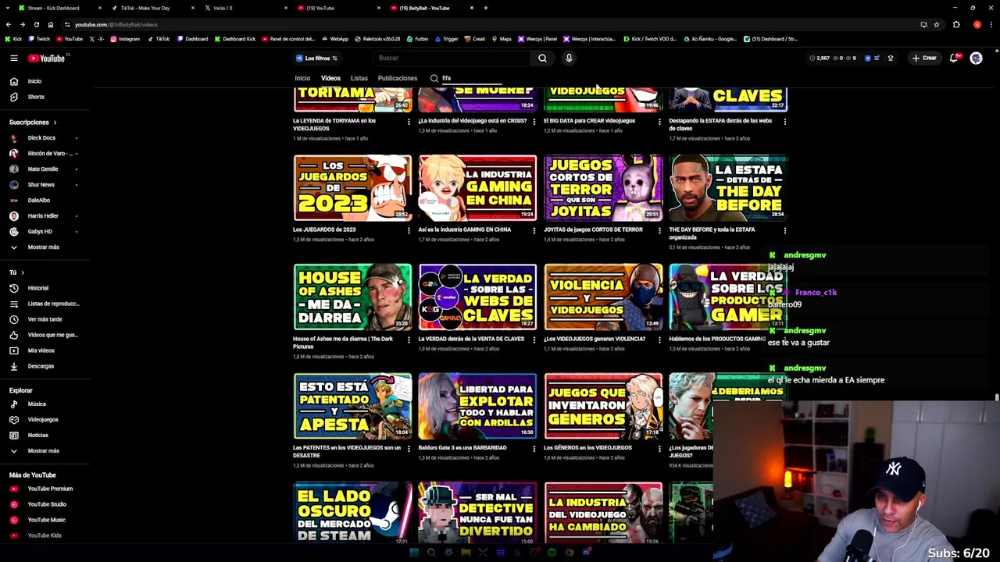This screenshot has height=562, width=1000.
Task: Open the Dashboard Kick bookmark
Action: (x=234, y=39)
